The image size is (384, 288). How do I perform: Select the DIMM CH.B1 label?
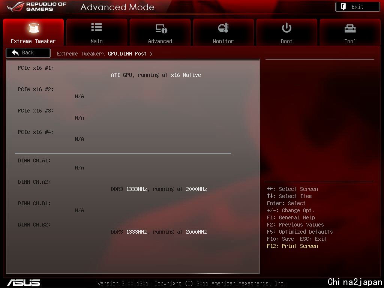tap(34, 203)
